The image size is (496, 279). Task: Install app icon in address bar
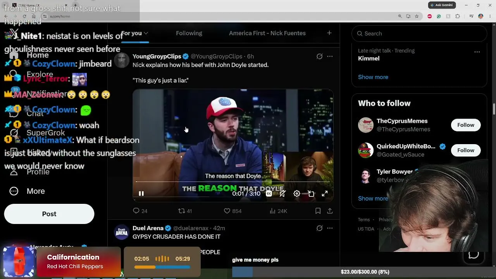click(408, 16)
